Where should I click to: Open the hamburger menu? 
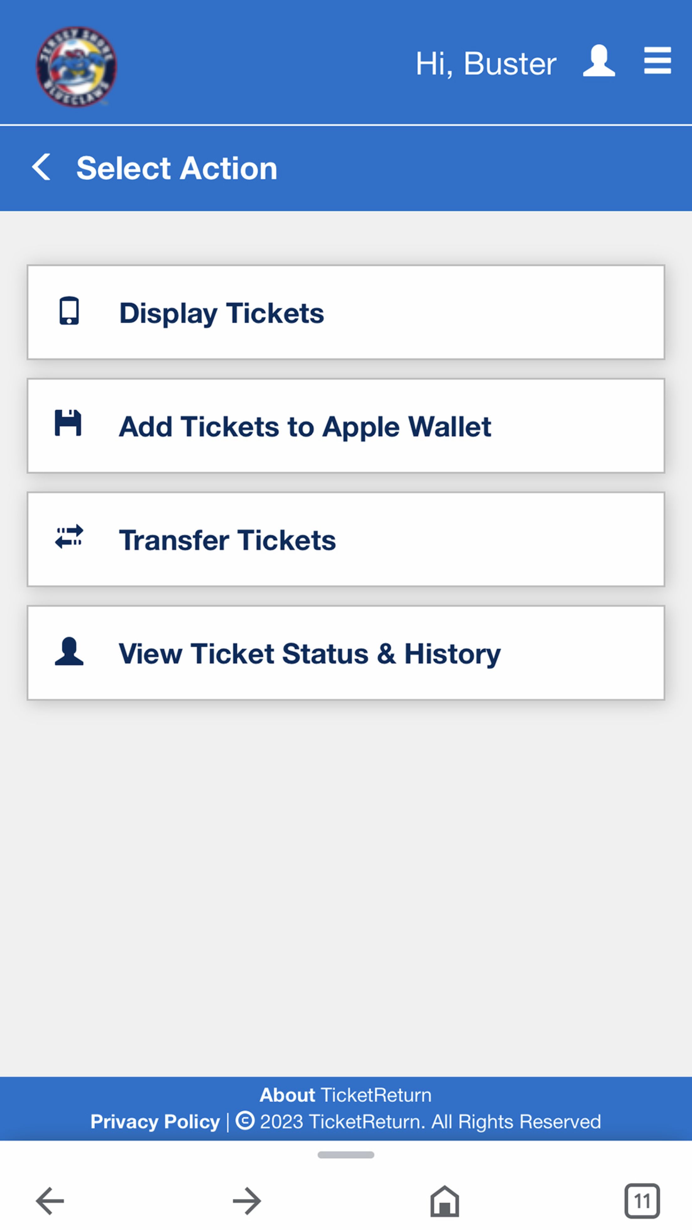point(657,61)
